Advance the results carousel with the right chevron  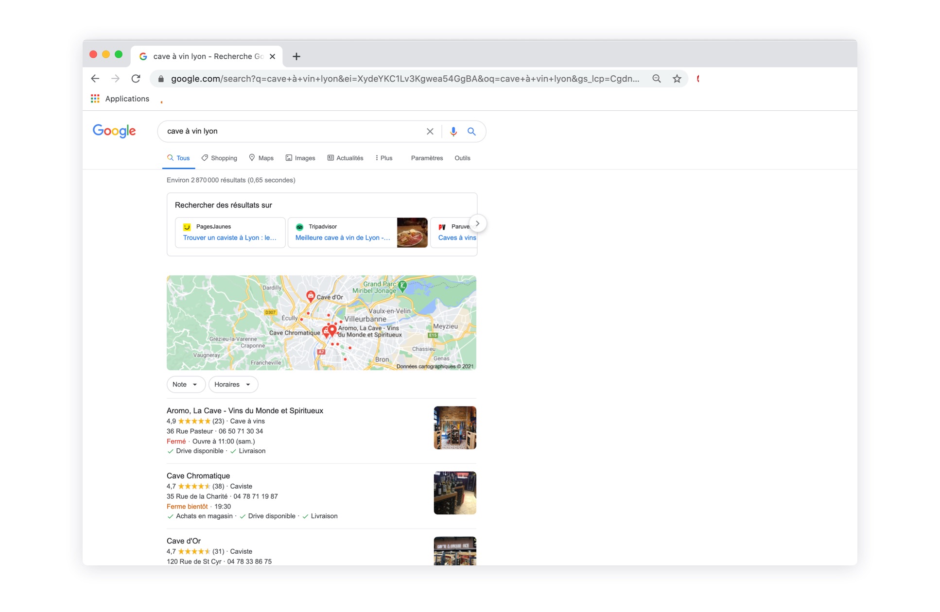coord(478,223)
